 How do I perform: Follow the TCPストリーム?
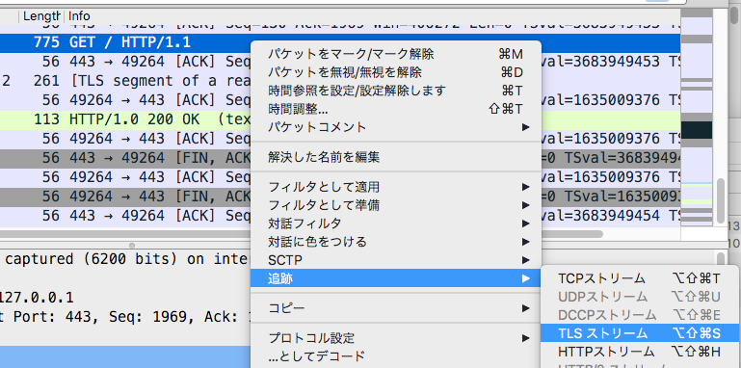coord(640,278)
